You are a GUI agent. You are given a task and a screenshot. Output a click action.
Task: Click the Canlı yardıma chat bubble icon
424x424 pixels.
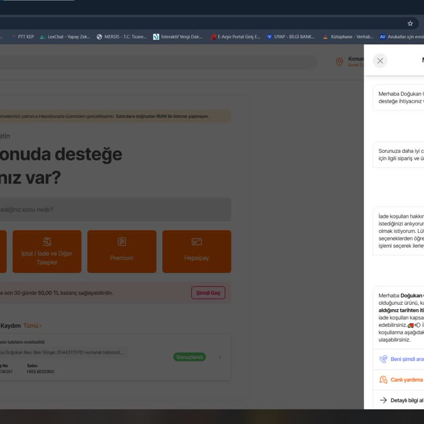coord(383,379)
